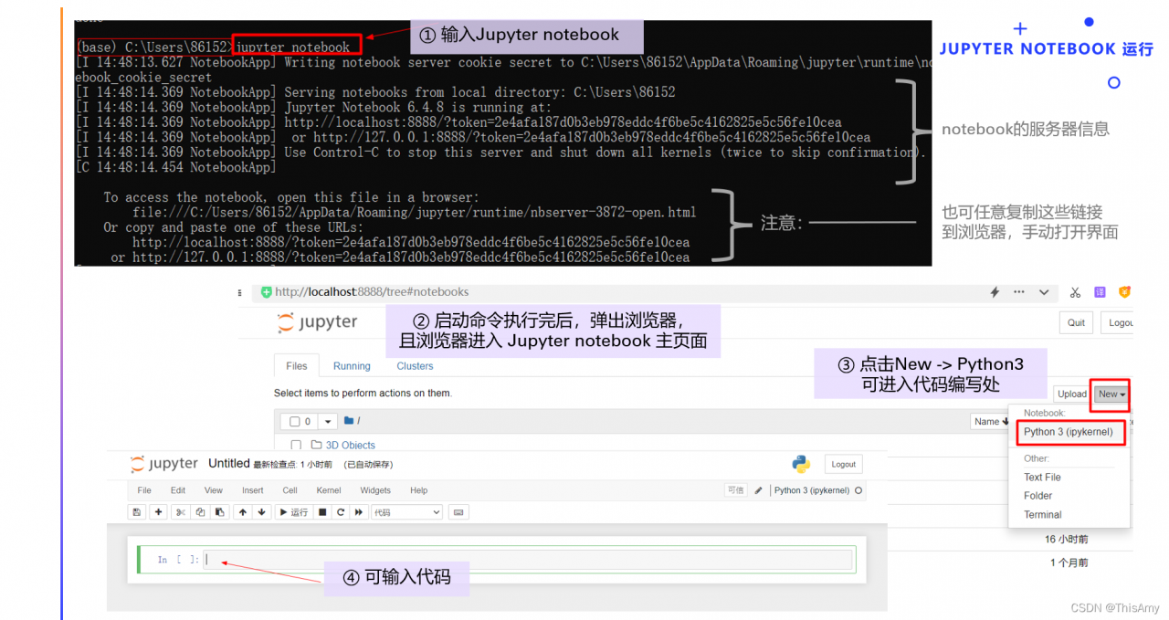Move cell up arrow icon
The width and height of the screenshot is (1169, 620).
tap(243, 512)
